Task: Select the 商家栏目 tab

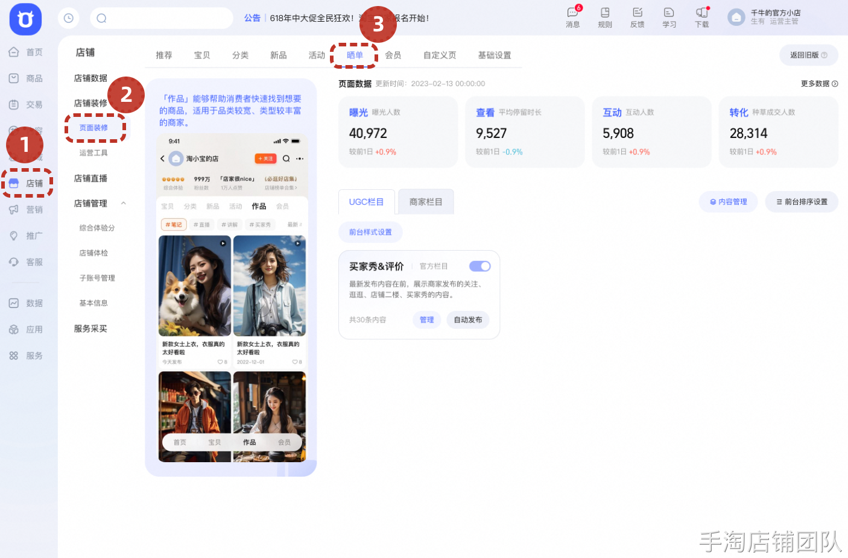Action: tap(426, 202)
